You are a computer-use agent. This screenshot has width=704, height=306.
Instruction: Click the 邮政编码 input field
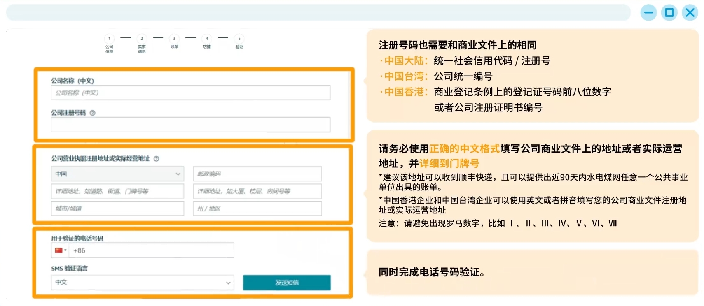tap(257, 174)
